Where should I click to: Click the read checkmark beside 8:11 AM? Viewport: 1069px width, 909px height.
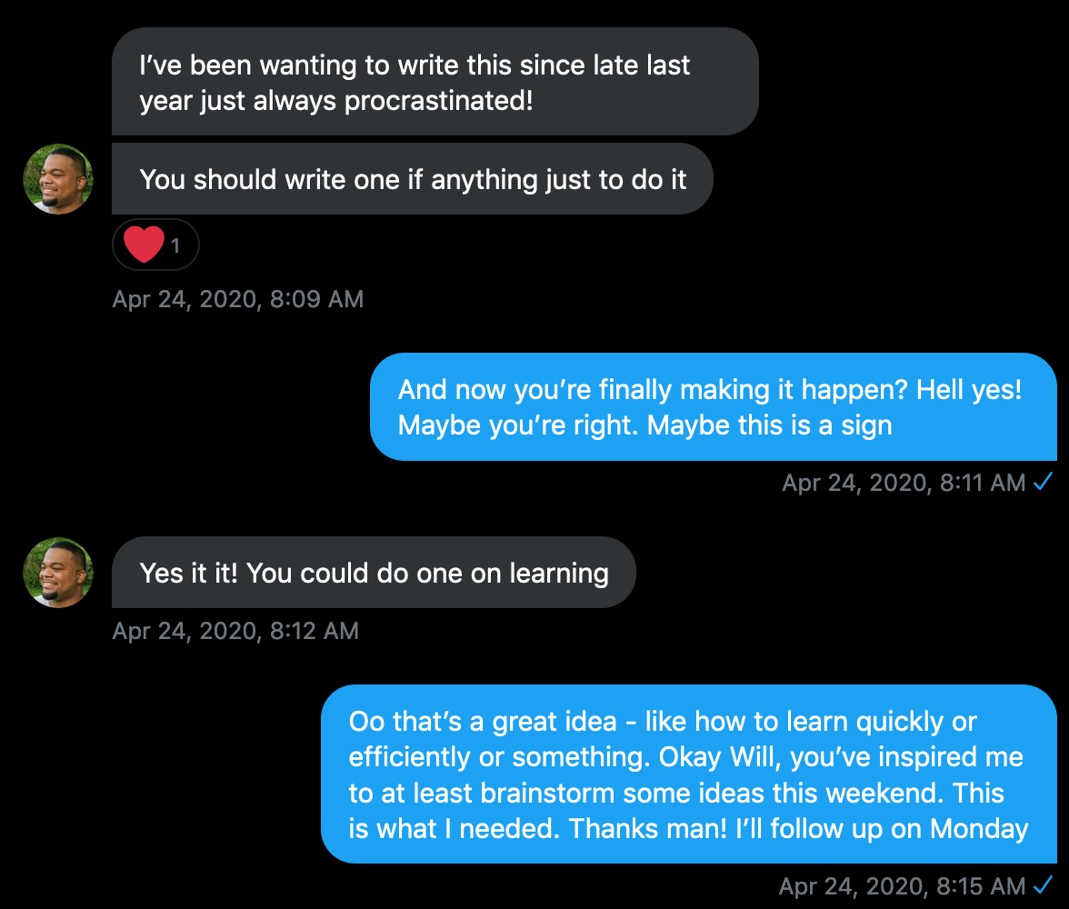pyautogui.click(x=1044, y=483)
